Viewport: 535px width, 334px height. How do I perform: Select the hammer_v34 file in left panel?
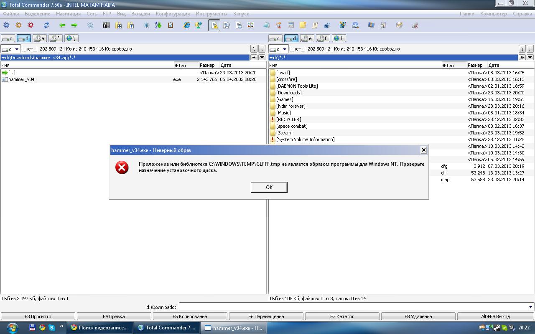(x=21, y=79)
